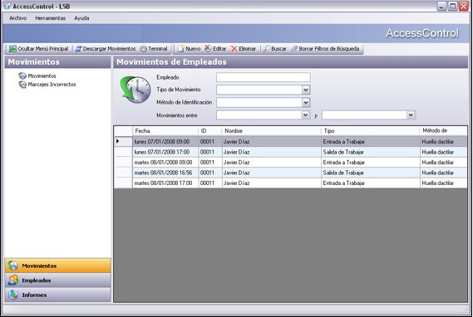This screenshot has height=317, width=473.
Task: Click the Terminal device icon
Action: (144, 49)
